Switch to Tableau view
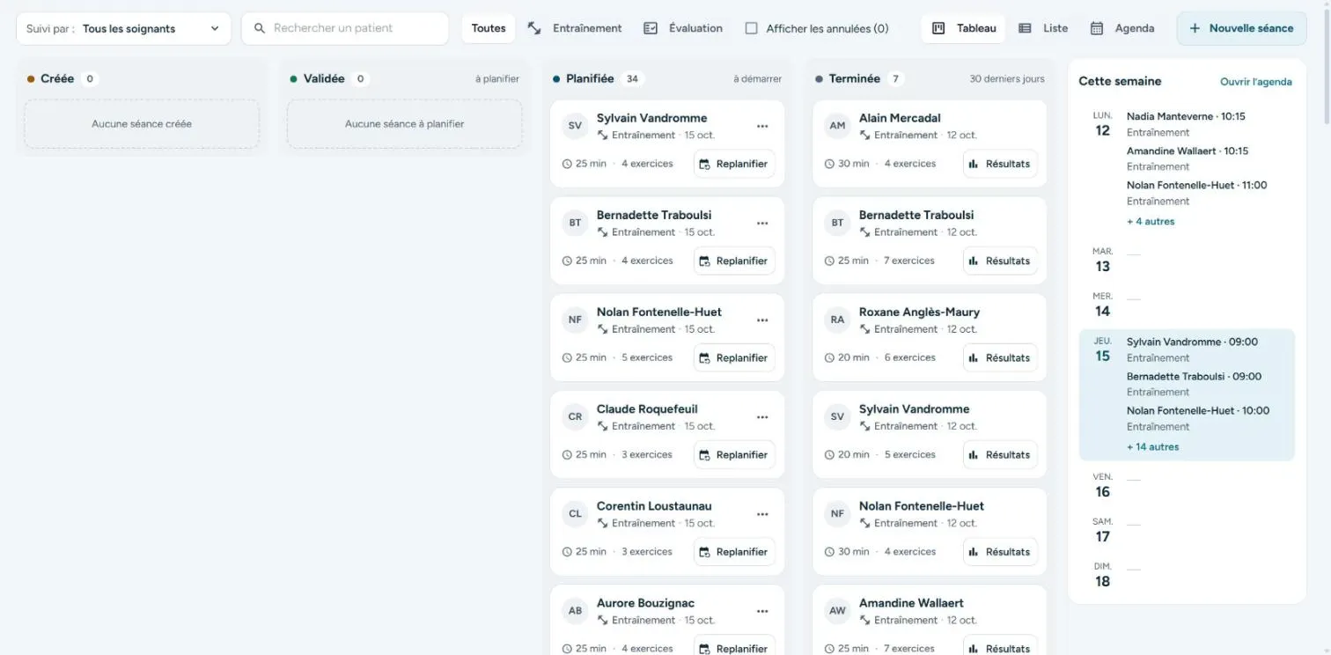This screenshot has width=1331, height=655. 963,28
